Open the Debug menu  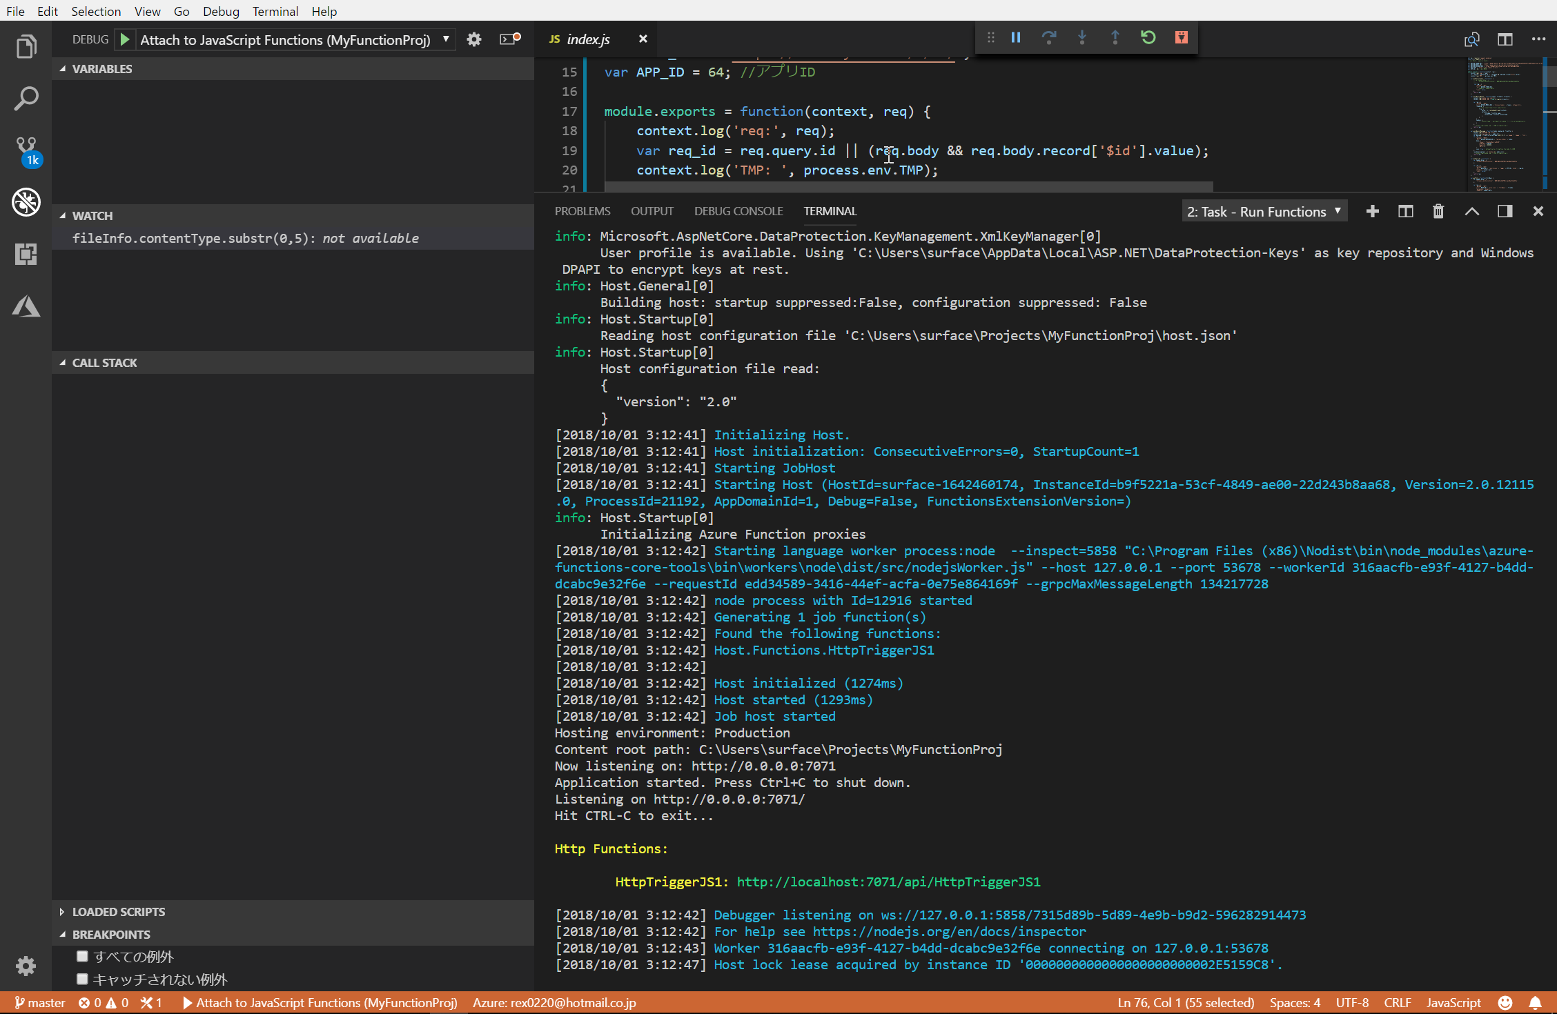pos(221,11)
